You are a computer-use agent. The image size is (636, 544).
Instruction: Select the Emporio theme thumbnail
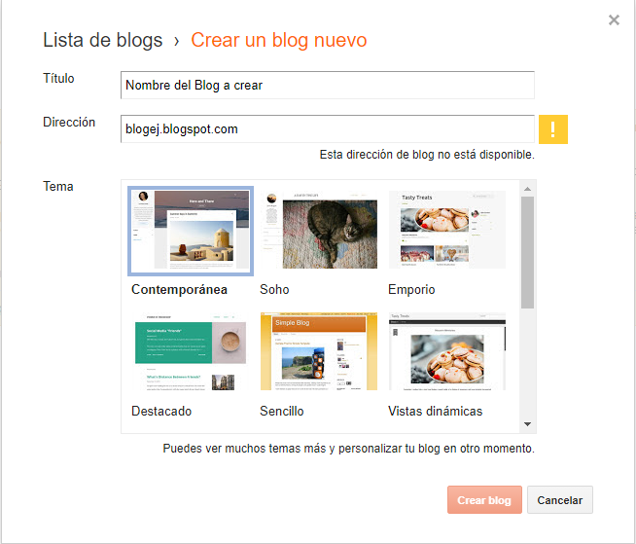click(x=447, y=230)
